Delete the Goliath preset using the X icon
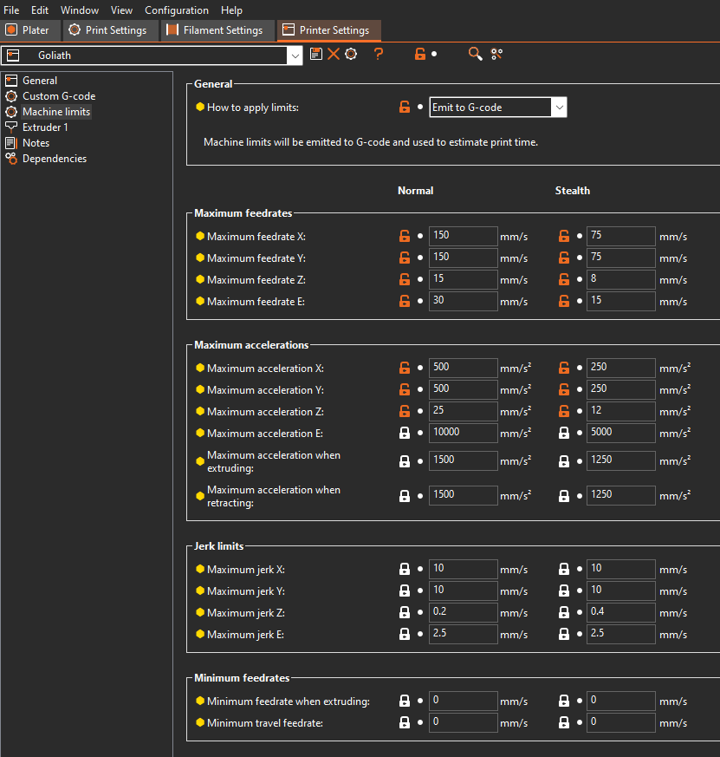Image resolution: width=720 pixels, height=757 pixels. (x=334, y=54)
